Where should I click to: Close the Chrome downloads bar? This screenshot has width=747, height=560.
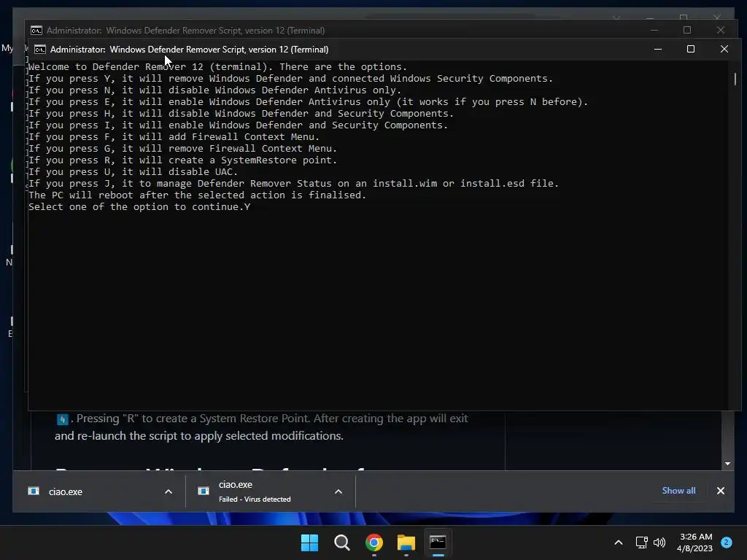click(x=720, y=491)
